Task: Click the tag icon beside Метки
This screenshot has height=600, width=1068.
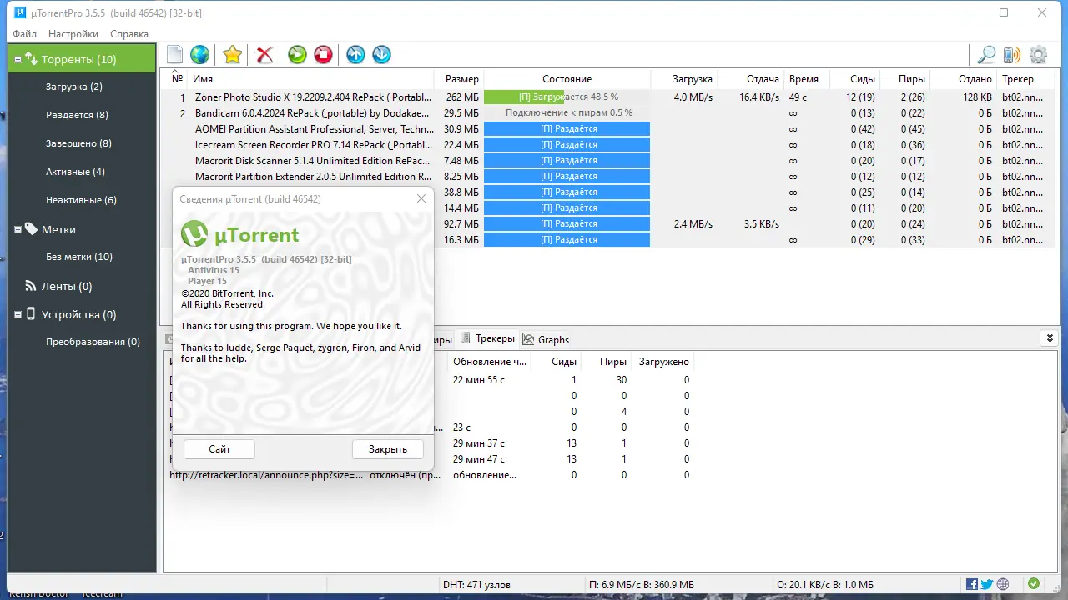Action: click(31, 229)
